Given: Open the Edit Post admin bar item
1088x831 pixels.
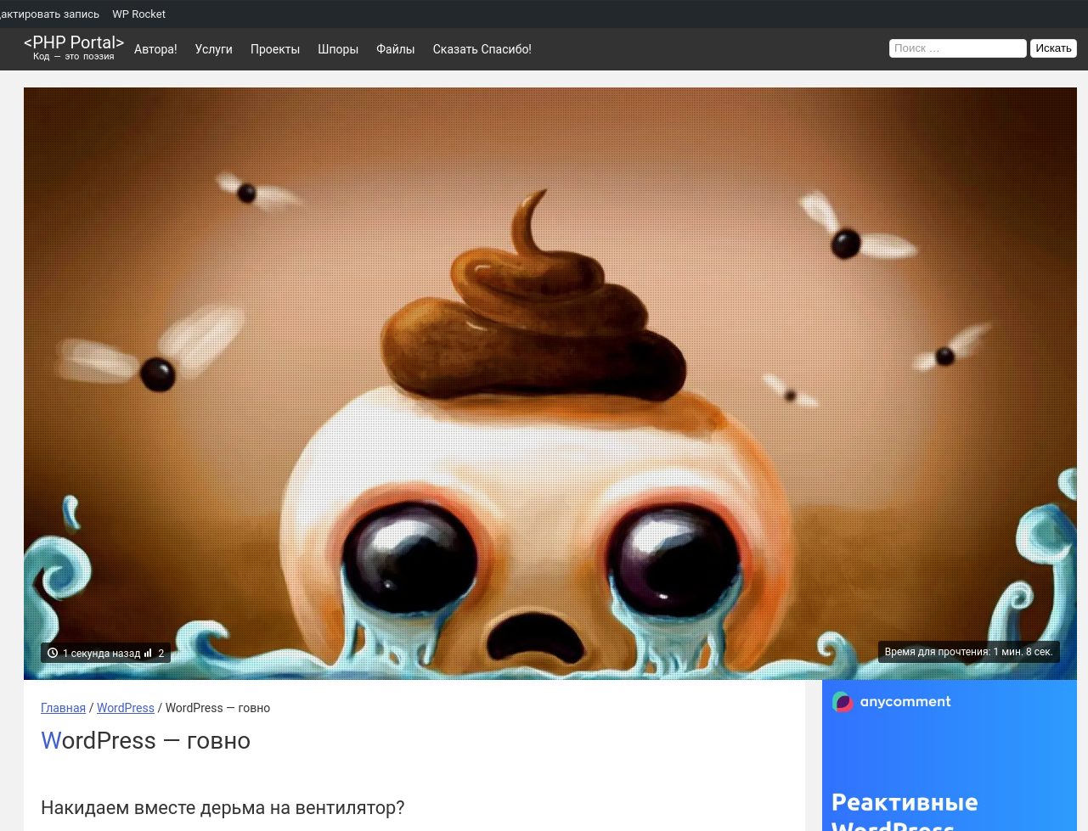Looking at the screenshot, I should coord(49,14).
